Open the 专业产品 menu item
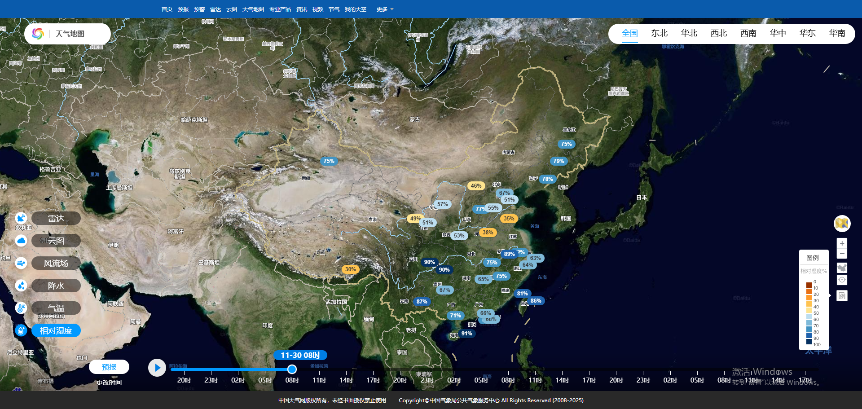862x409 pixels. pyautogui.click(x=280, y=9)
